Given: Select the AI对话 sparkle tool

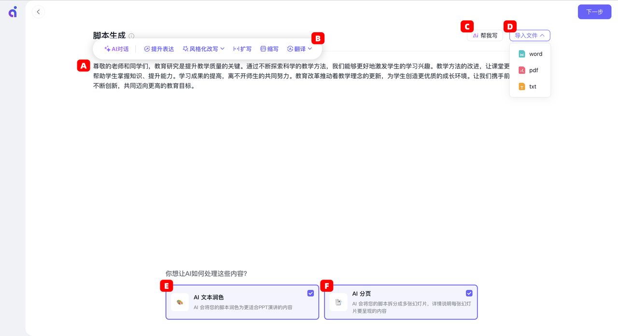Looking at the screenshot, I should tap(116, 48).
